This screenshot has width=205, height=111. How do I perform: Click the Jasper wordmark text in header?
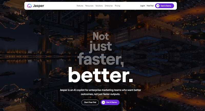coord(38,6)
